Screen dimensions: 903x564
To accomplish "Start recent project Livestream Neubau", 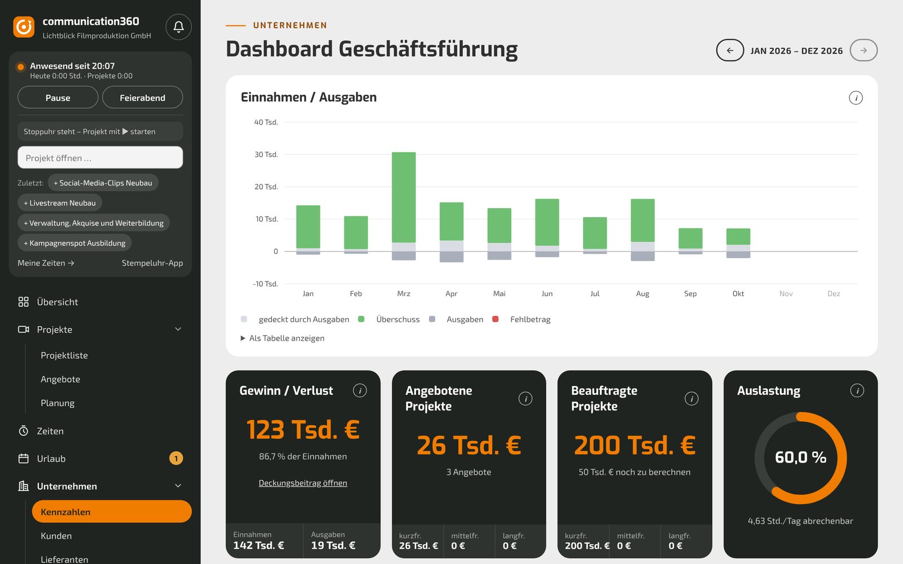I will click(60, 203).
